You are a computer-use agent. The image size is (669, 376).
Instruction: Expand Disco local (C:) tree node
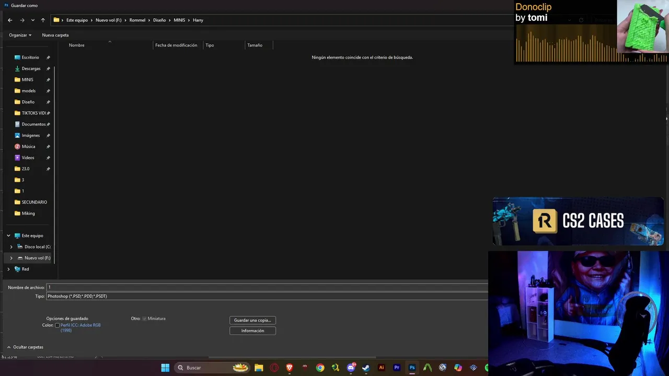pyautogui.click(x=11, y=246)
